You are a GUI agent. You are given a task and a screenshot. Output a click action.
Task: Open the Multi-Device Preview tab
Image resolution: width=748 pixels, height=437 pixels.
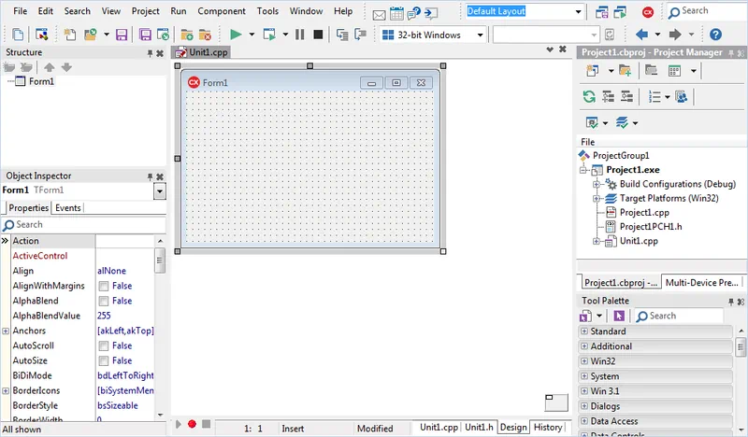coord(702,283)
